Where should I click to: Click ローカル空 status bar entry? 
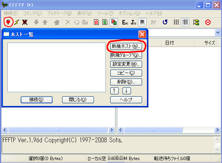[x=114, y=159]
